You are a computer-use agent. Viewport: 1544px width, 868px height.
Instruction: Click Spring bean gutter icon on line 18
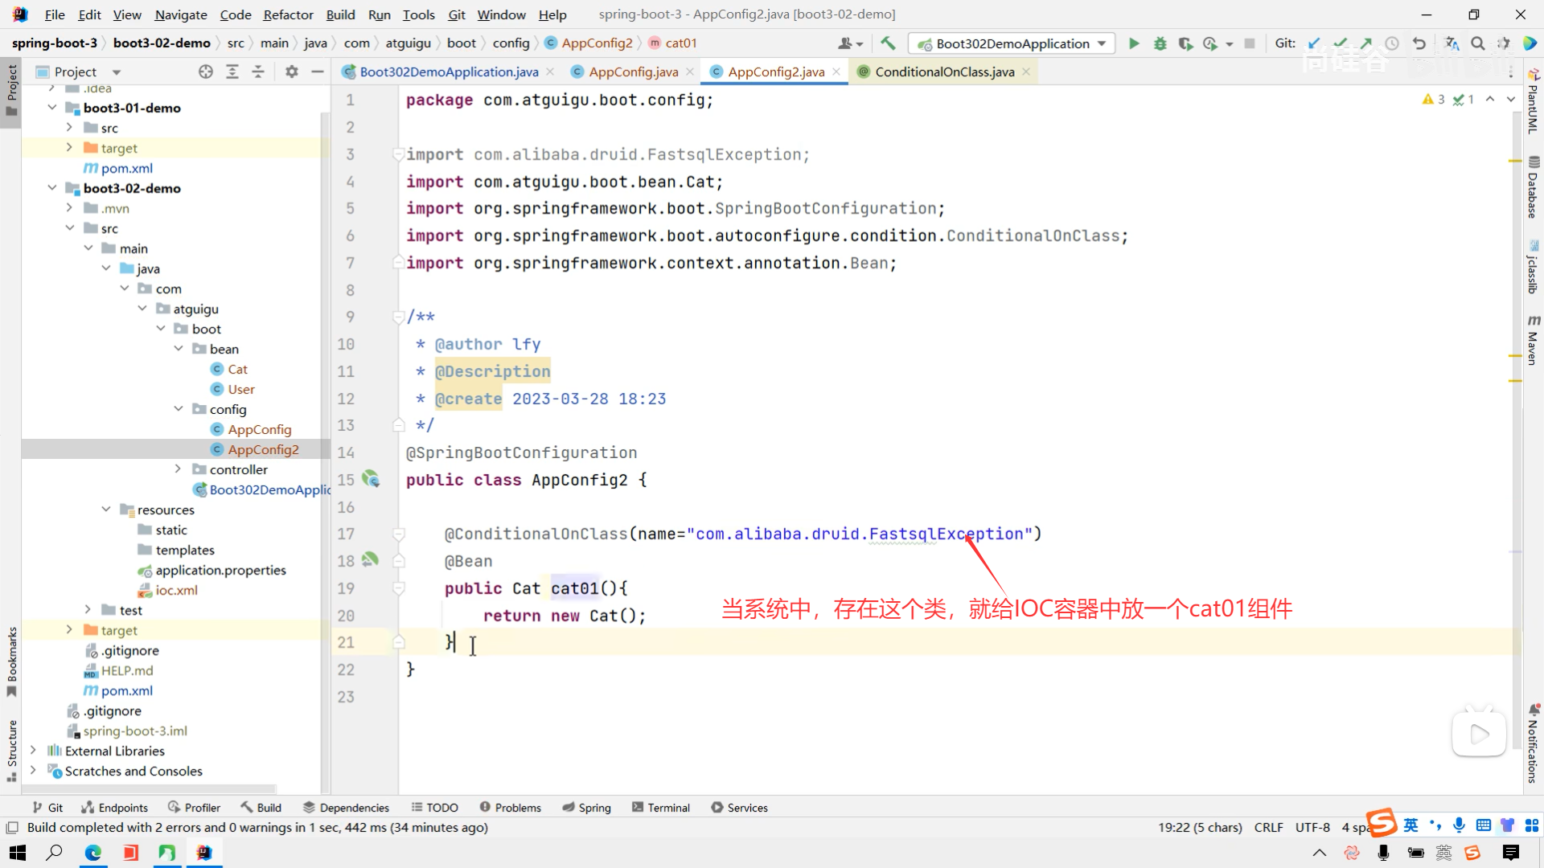click(x=370, y=559)
